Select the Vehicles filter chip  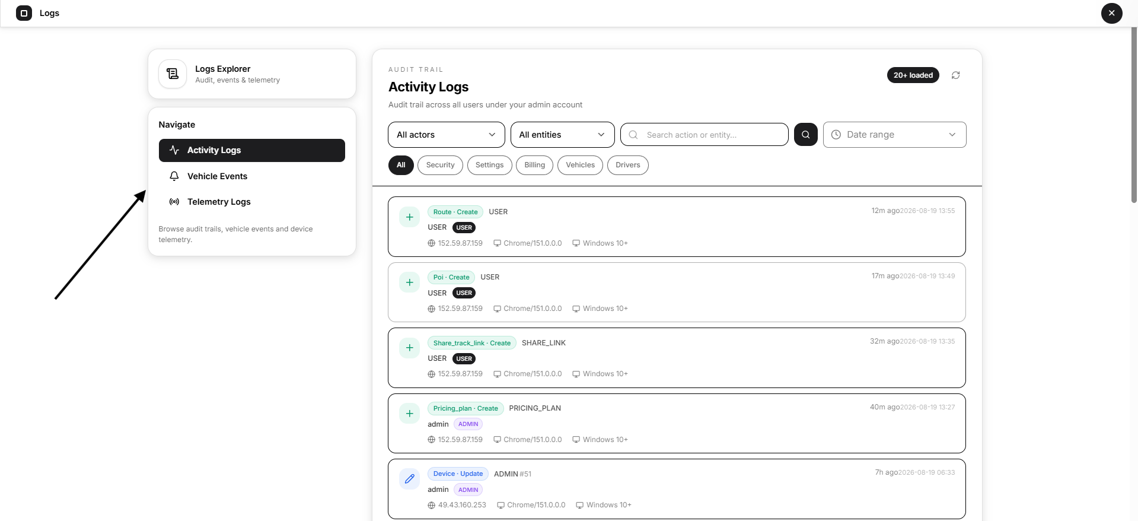point(580,165)
